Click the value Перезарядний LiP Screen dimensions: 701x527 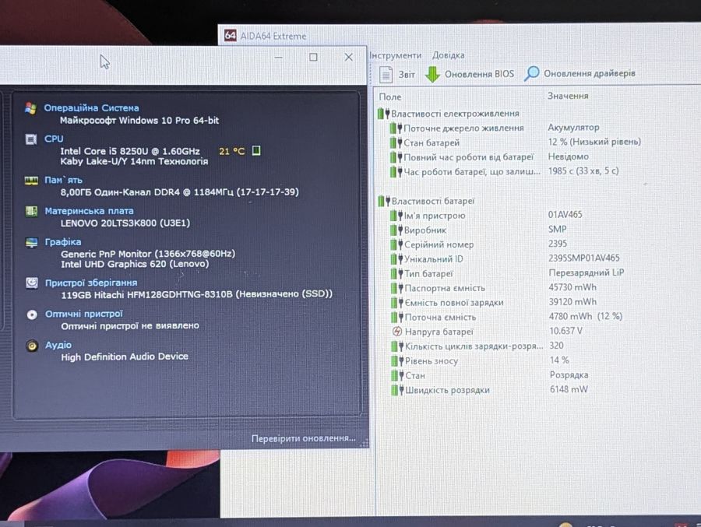point(587,272)
